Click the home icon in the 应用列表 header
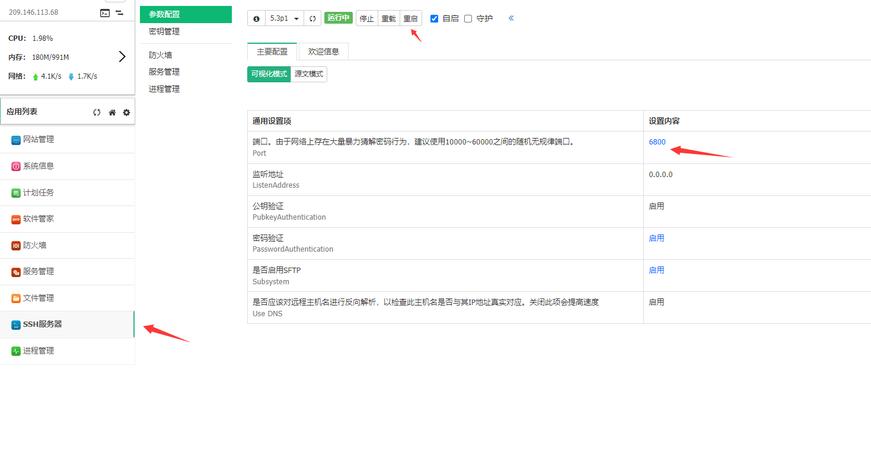The width and height of the screenshot is (871, 450). (111, 111)
